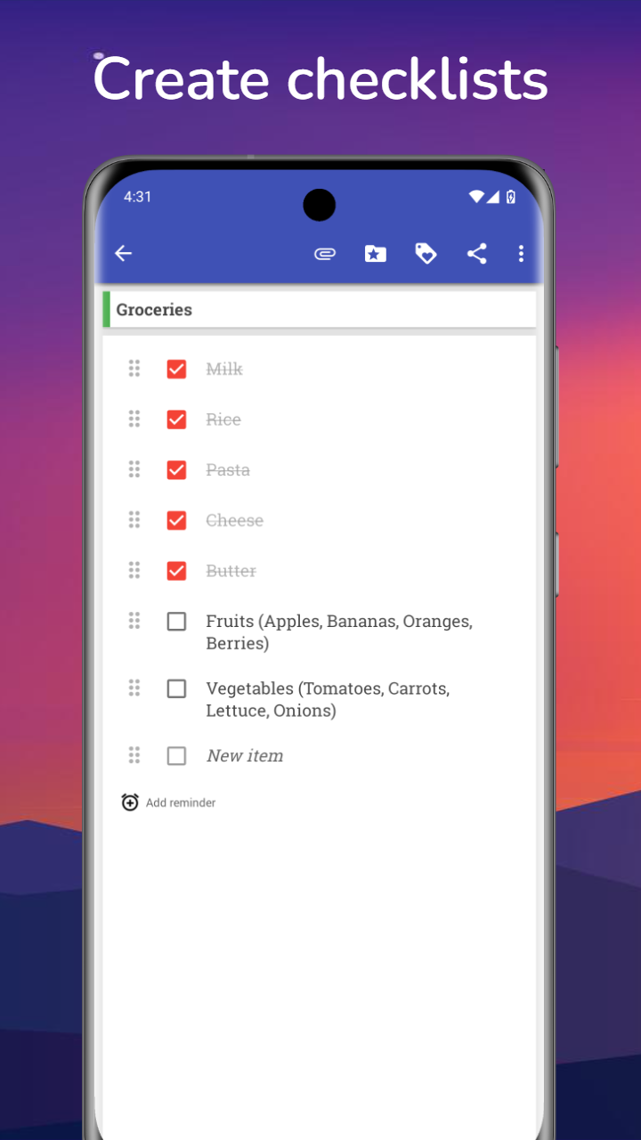Open the starred folder icon
Screen dimensions: 641x1140
[x=376, y=254]
